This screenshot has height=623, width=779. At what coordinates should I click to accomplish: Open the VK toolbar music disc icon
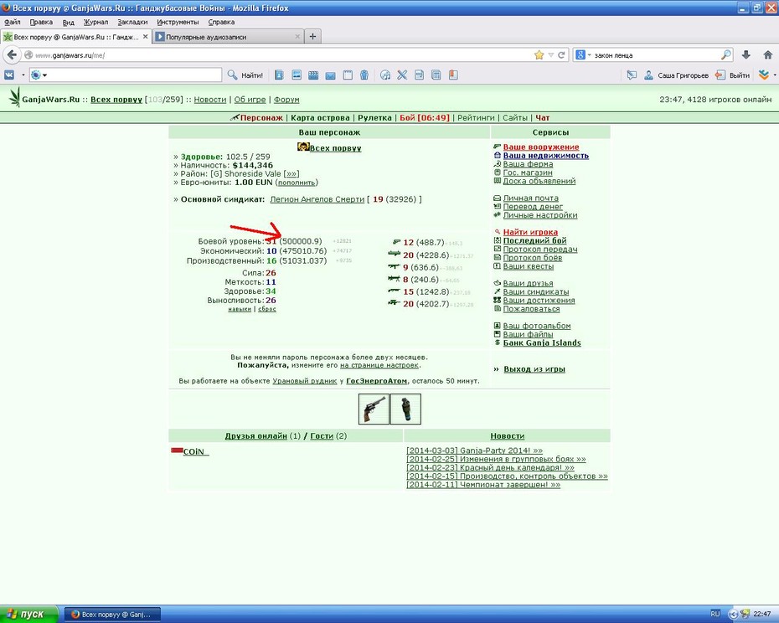385,75
